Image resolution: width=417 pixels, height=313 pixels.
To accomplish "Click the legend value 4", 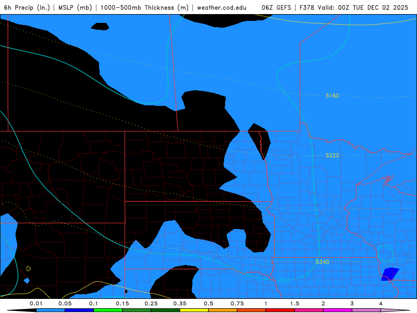I will (x=381, y=304).
